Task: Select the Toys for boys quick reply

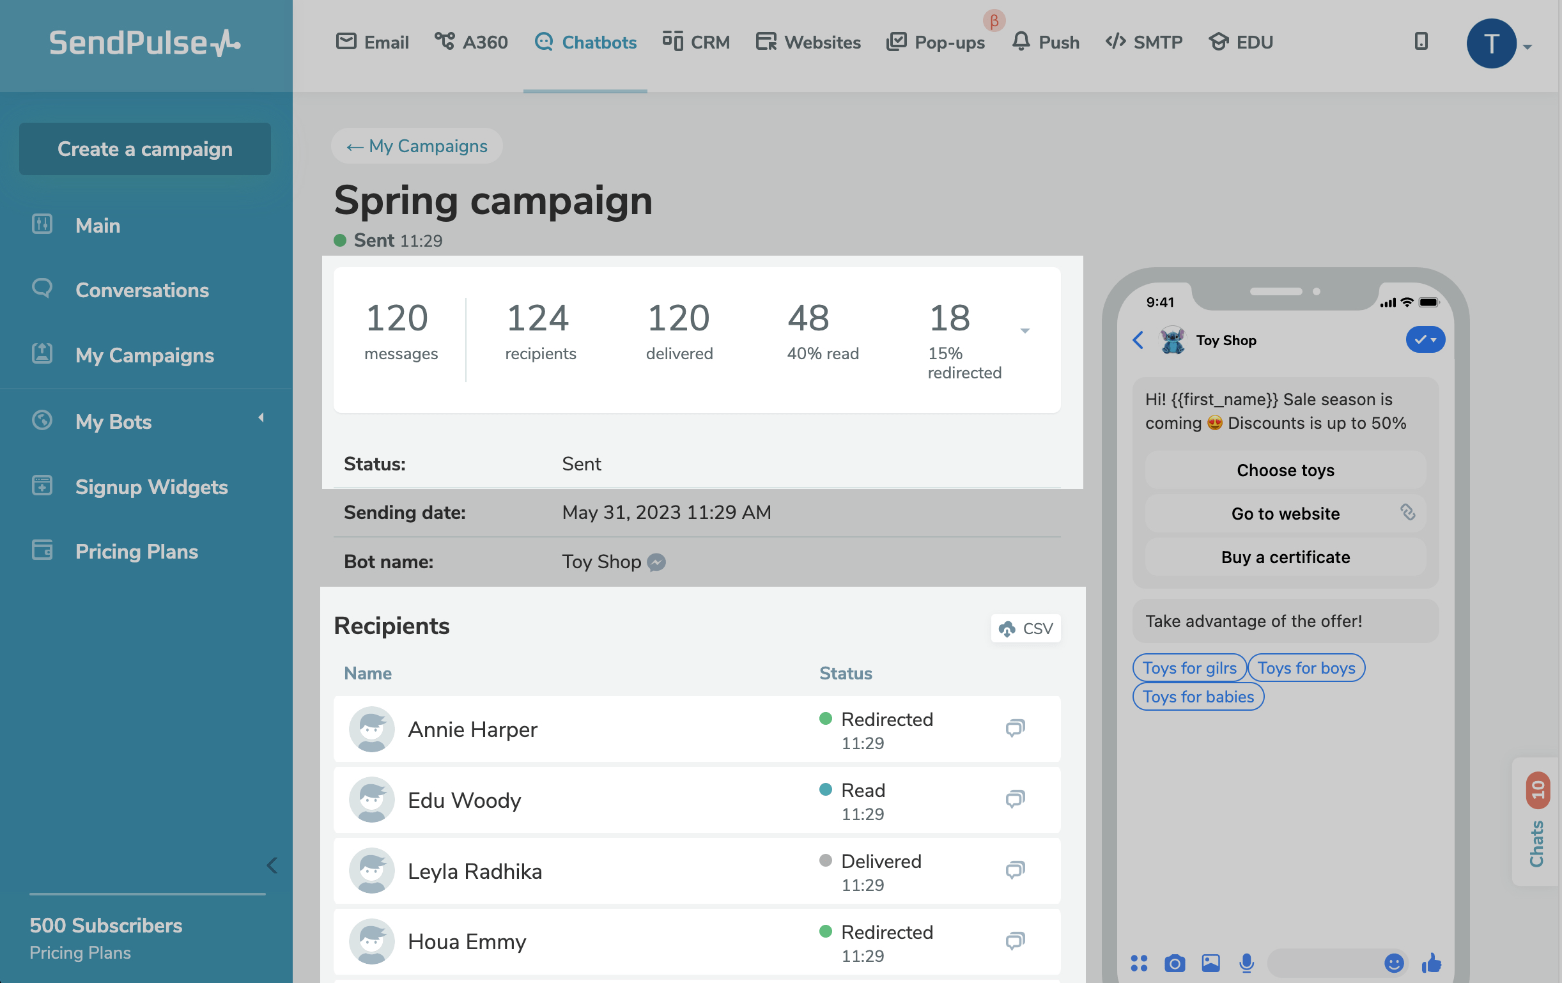Action: pyautogui.click(x=1306, y=668)
